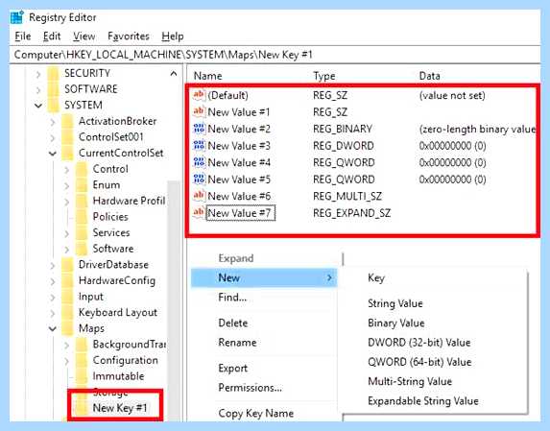The width and height of the screenshot is (550, 431).
Task: Open the Help menu
Action: click(x=173, y=36)
